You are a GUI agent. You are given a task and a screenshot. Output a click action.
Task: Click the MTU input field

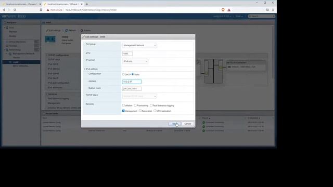(x=127, y=54)
